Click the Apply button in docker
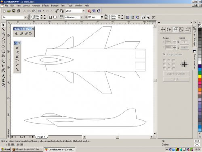 [176, 79]
